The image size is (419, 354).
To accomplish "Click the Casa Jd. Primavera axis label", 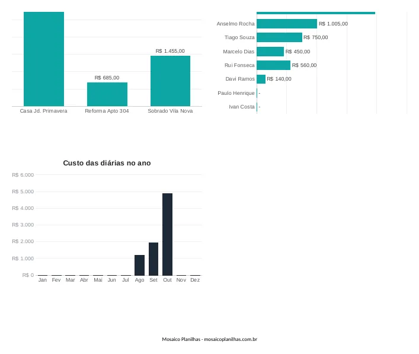I will point(43,111).
